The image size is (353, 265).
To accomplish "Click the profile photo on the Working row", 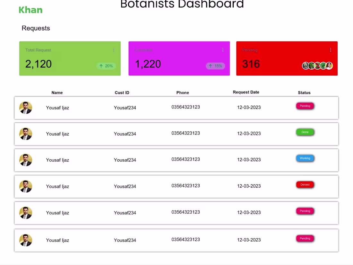I will click(26, 160).
